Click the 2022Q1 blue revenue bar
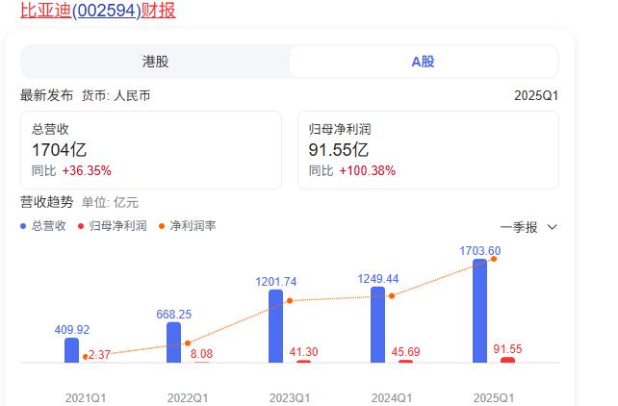The image size is (618, 406). pos(174,343)
